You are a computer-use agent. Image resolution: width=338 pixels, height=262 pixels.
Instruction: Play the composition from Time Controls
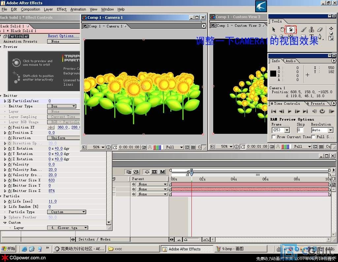point(289,111)
